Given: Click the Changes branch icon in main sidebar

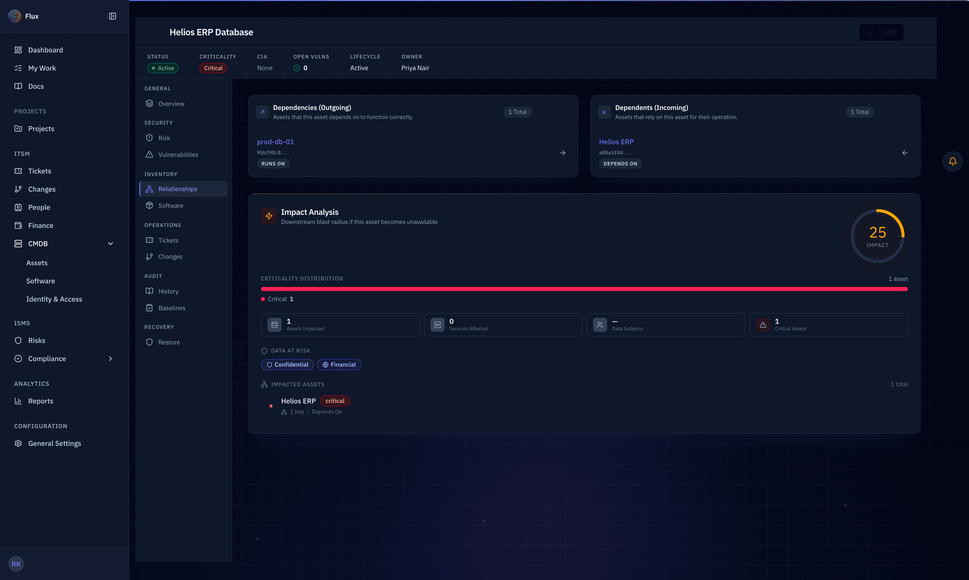Looking at the screenshot, I should (18, 189).
